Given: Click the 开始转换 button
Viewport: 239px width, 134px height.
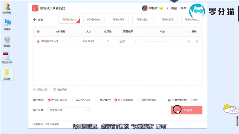Looking at the screenshot, I should 186,110.
